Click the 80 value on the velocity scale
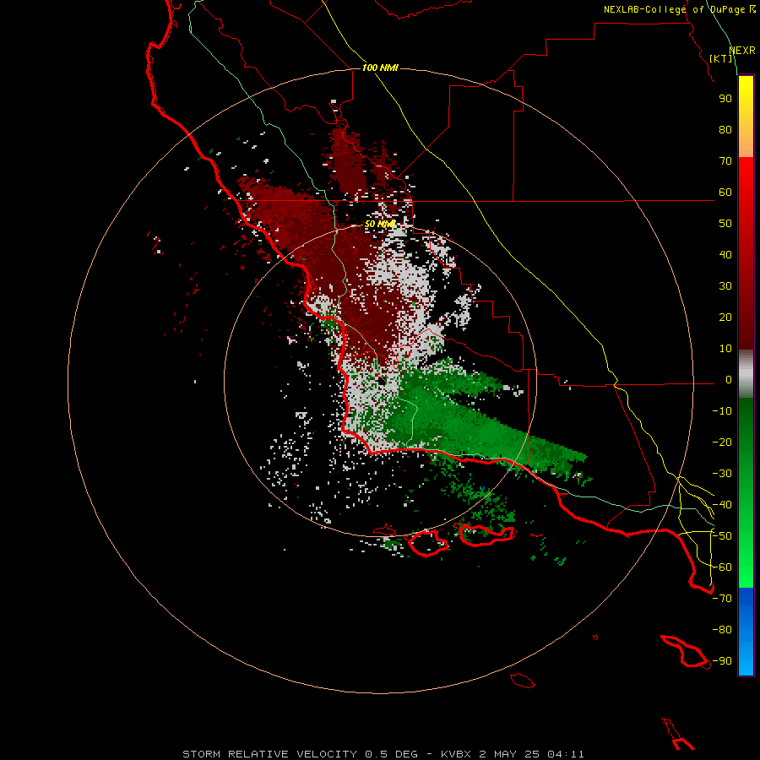 point(725,129)
